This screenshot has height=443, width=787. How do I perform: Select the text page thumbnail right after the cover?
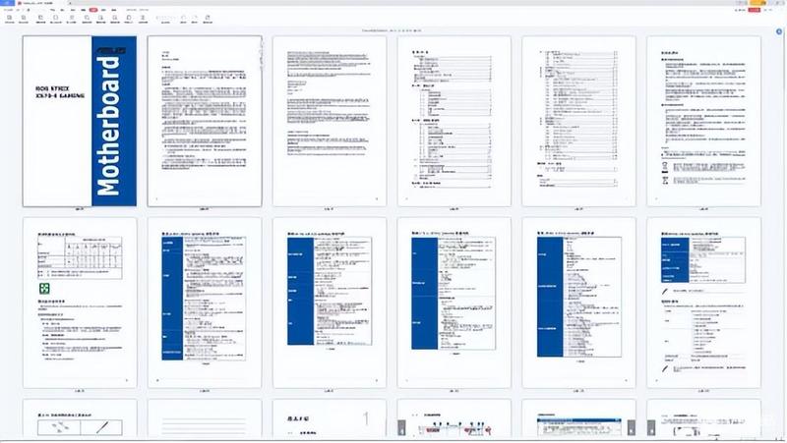click(205, 121)
